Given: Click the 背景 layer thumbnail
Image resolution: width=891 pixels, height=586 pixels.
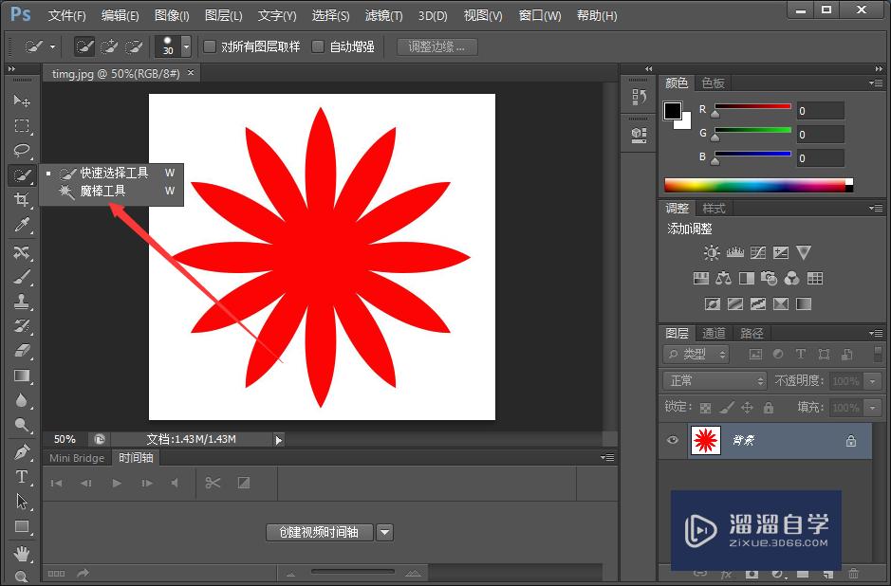Looking at the screenshot, I should [x=707, y=440].
